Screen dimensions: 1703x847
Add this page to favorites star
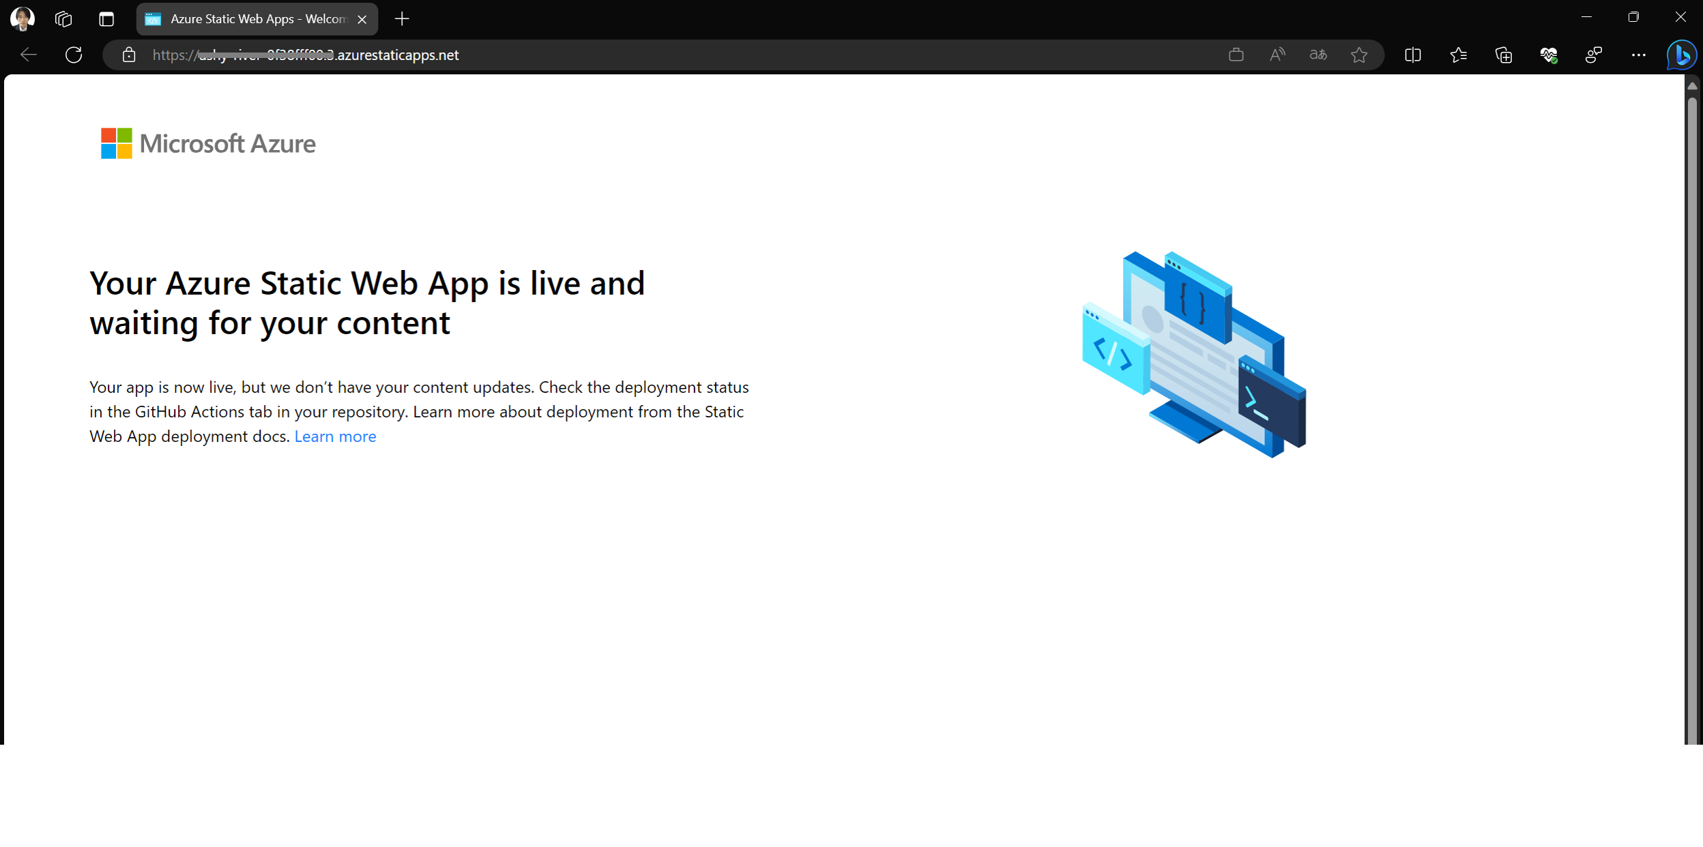tap(1359, 55)
